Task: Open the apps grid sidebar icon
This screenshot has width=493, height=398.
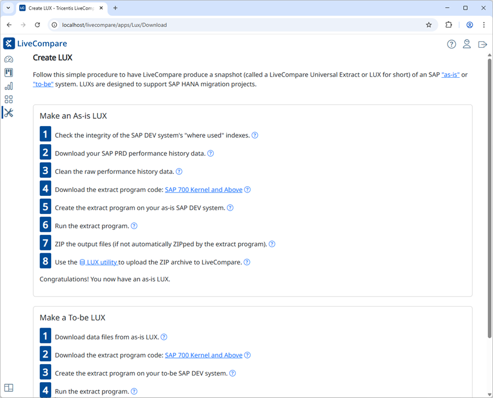Action: click(x=8, y=100)
